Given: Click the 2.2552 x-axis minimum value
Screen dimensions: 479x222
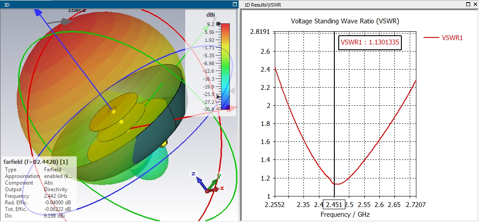Looking at the screenshot, I should tap(275, 204).
